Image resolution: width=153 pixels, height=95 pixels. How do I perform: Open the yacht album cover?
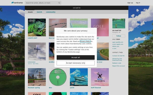(79, 77)
